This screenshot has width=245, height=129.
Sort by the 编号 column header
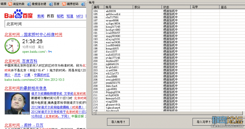(x=98, y=7)
